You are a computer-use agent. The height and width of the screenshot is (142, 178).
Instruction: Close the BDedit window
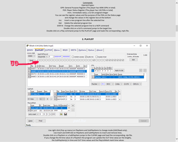click(147, 46)
